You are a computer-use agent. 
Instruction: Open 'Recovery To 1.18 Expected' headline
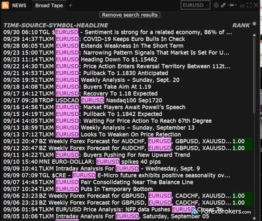[x=80, y=93]
